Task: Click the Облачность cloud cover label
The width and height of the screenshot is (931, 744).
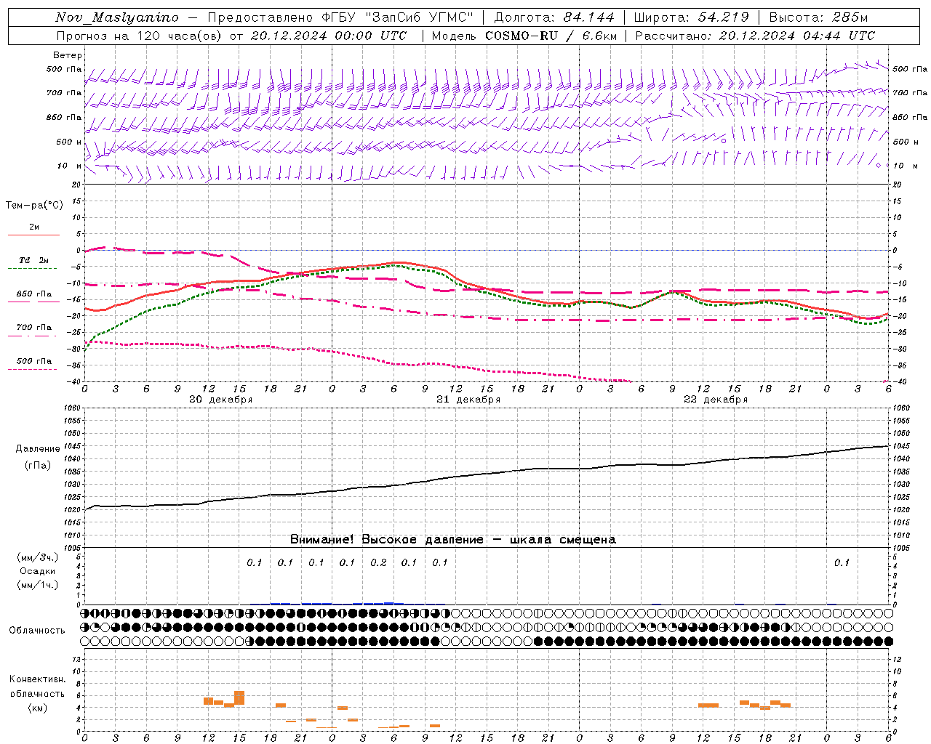Action: coord(37,630)
